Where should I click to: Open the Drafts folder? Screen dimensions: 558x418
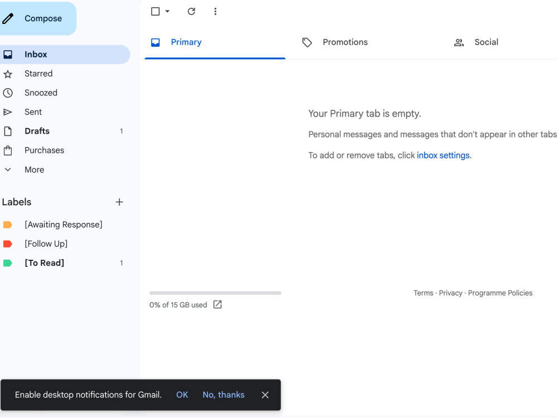(x=65, y=131)
